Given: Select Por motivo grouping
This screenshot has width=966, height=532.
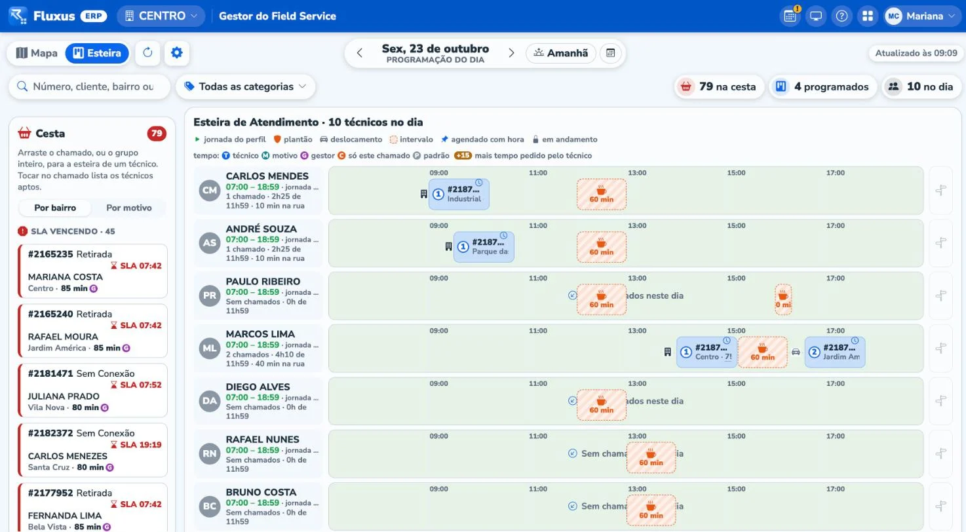Looking at the screenshot, I should pyautogui.click(x=129, y=208).
